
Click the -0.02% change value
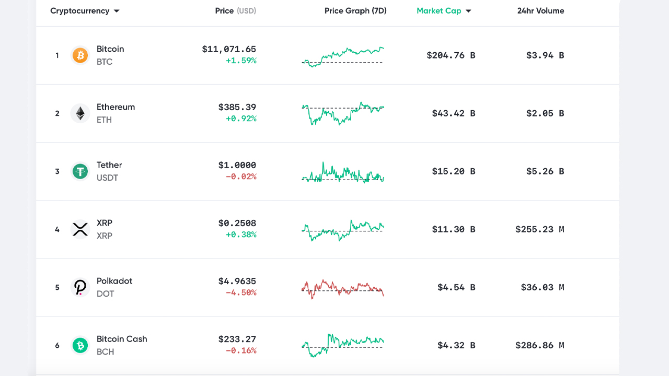tap(241, 177)
